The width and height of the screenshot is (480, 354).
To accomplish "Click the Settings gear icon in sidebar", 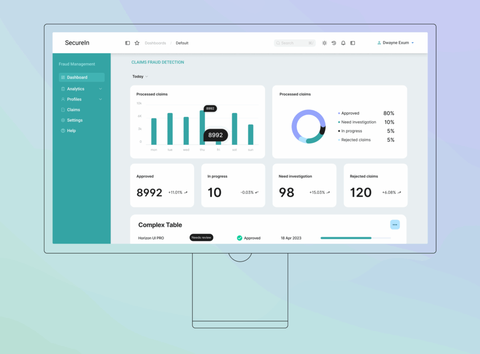I will [x=63, y=120].
